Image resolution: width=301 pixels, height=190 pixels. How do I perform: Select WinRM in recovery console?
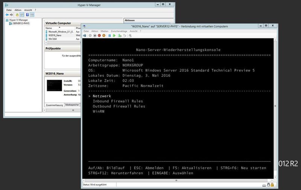[x=99, y=111]
